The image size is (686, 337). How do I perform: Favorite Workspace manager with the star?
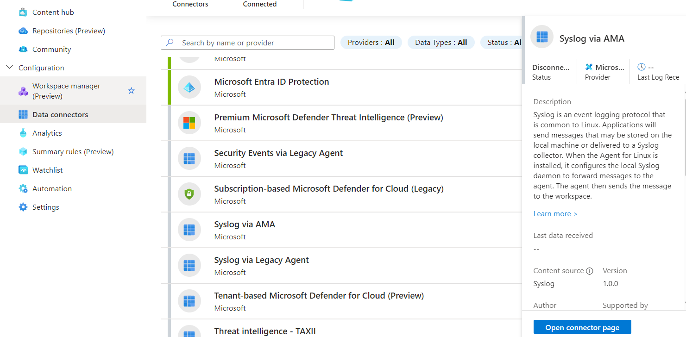131,91
